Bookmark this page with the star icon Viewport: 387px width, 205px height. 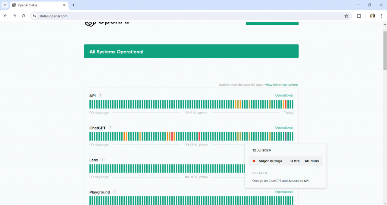(346, 16)
